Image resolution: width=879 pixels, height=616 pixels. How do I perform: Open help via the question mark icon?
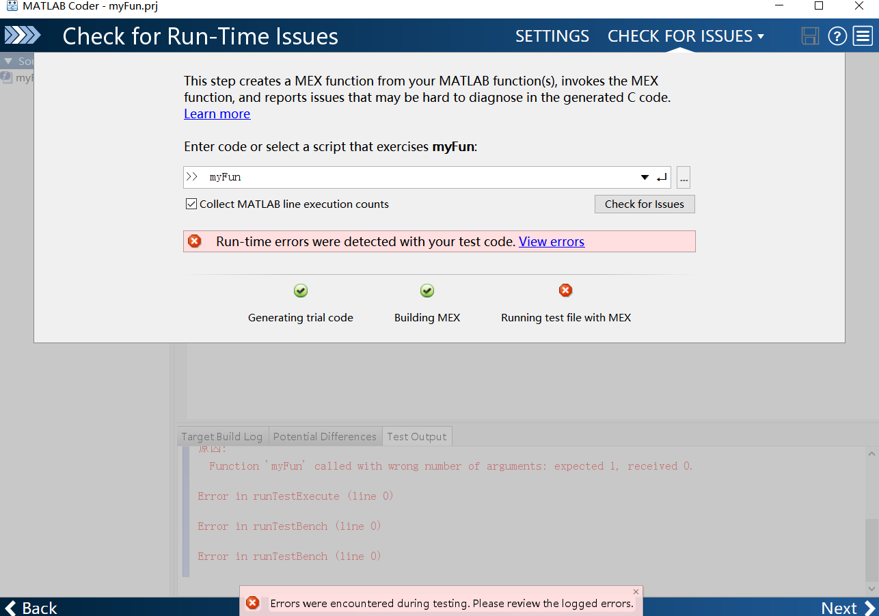(x=837, y=36)
